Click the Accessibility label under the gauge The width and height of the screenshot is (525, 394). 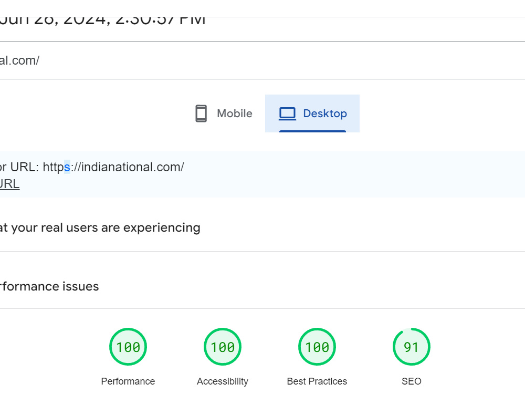point(223,381)
